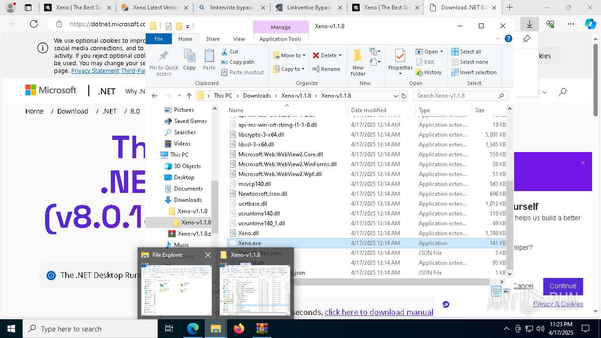Select Desktop in the navigation pane
This screenshot has height=338, width=601.
coord(184,177)
